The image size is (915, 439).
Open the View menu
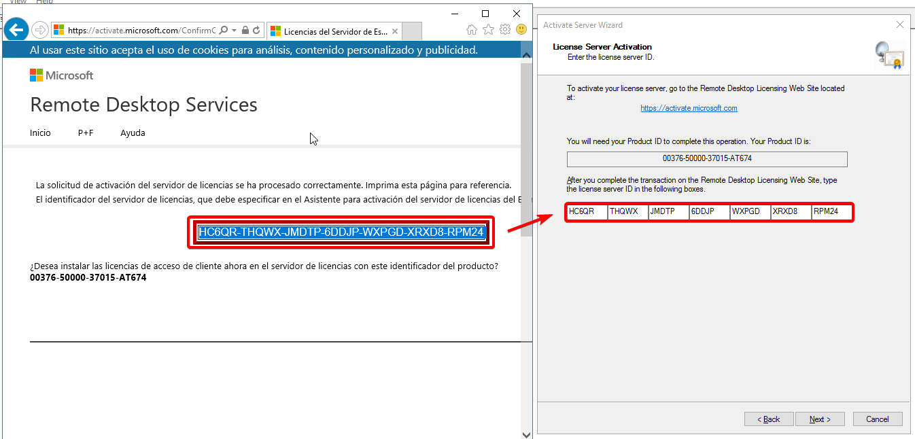(x=18, y=2)
